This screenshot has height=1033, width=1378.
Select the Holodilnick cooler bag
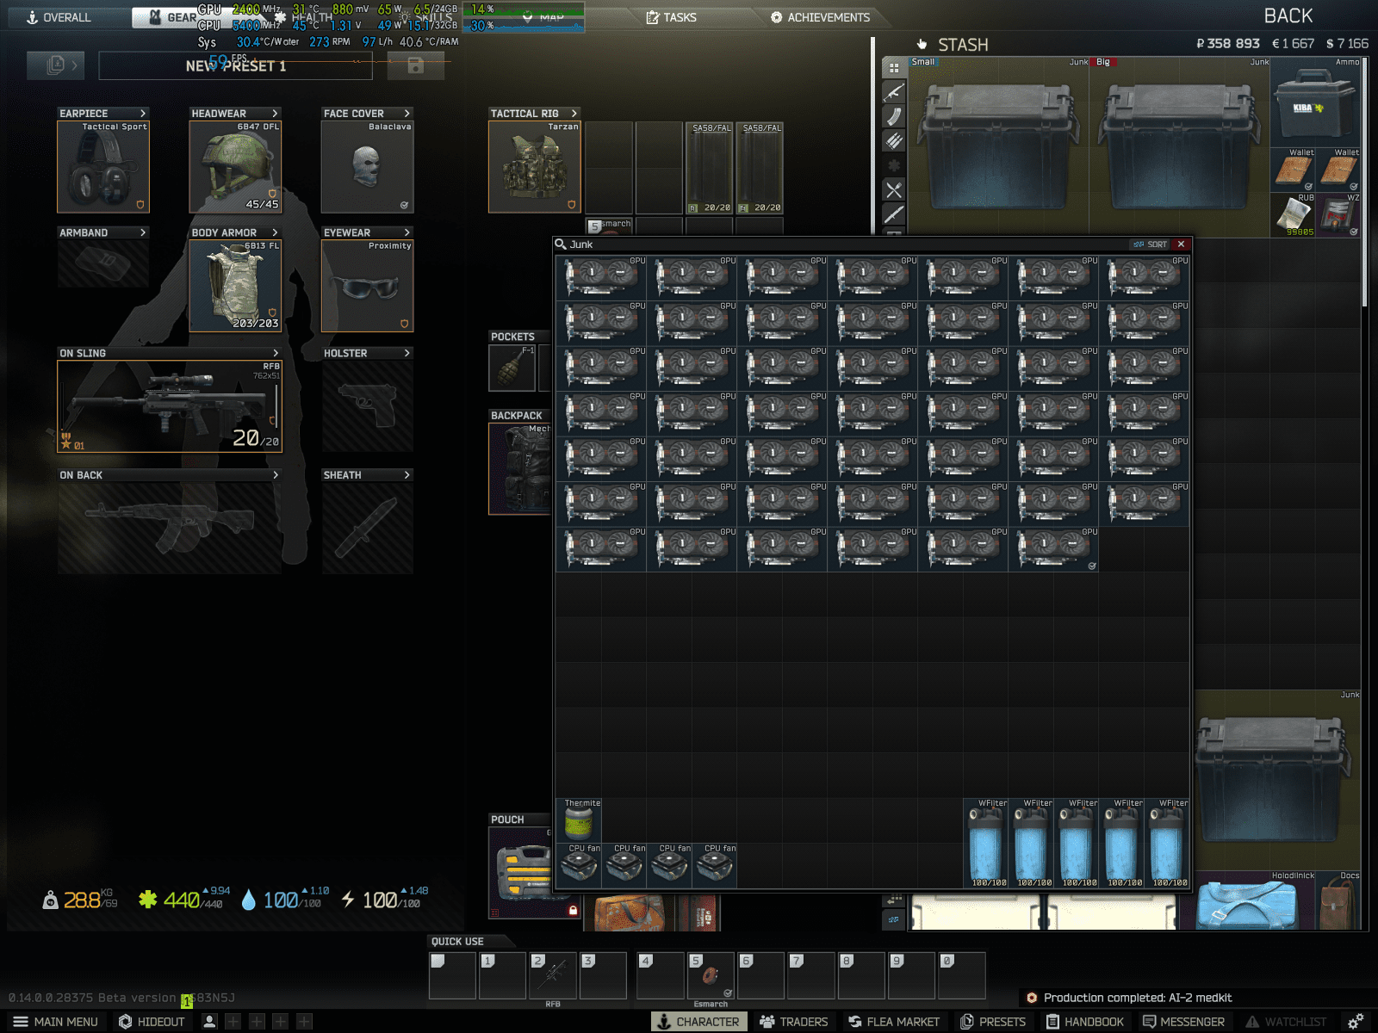(x=1247, y=900)
